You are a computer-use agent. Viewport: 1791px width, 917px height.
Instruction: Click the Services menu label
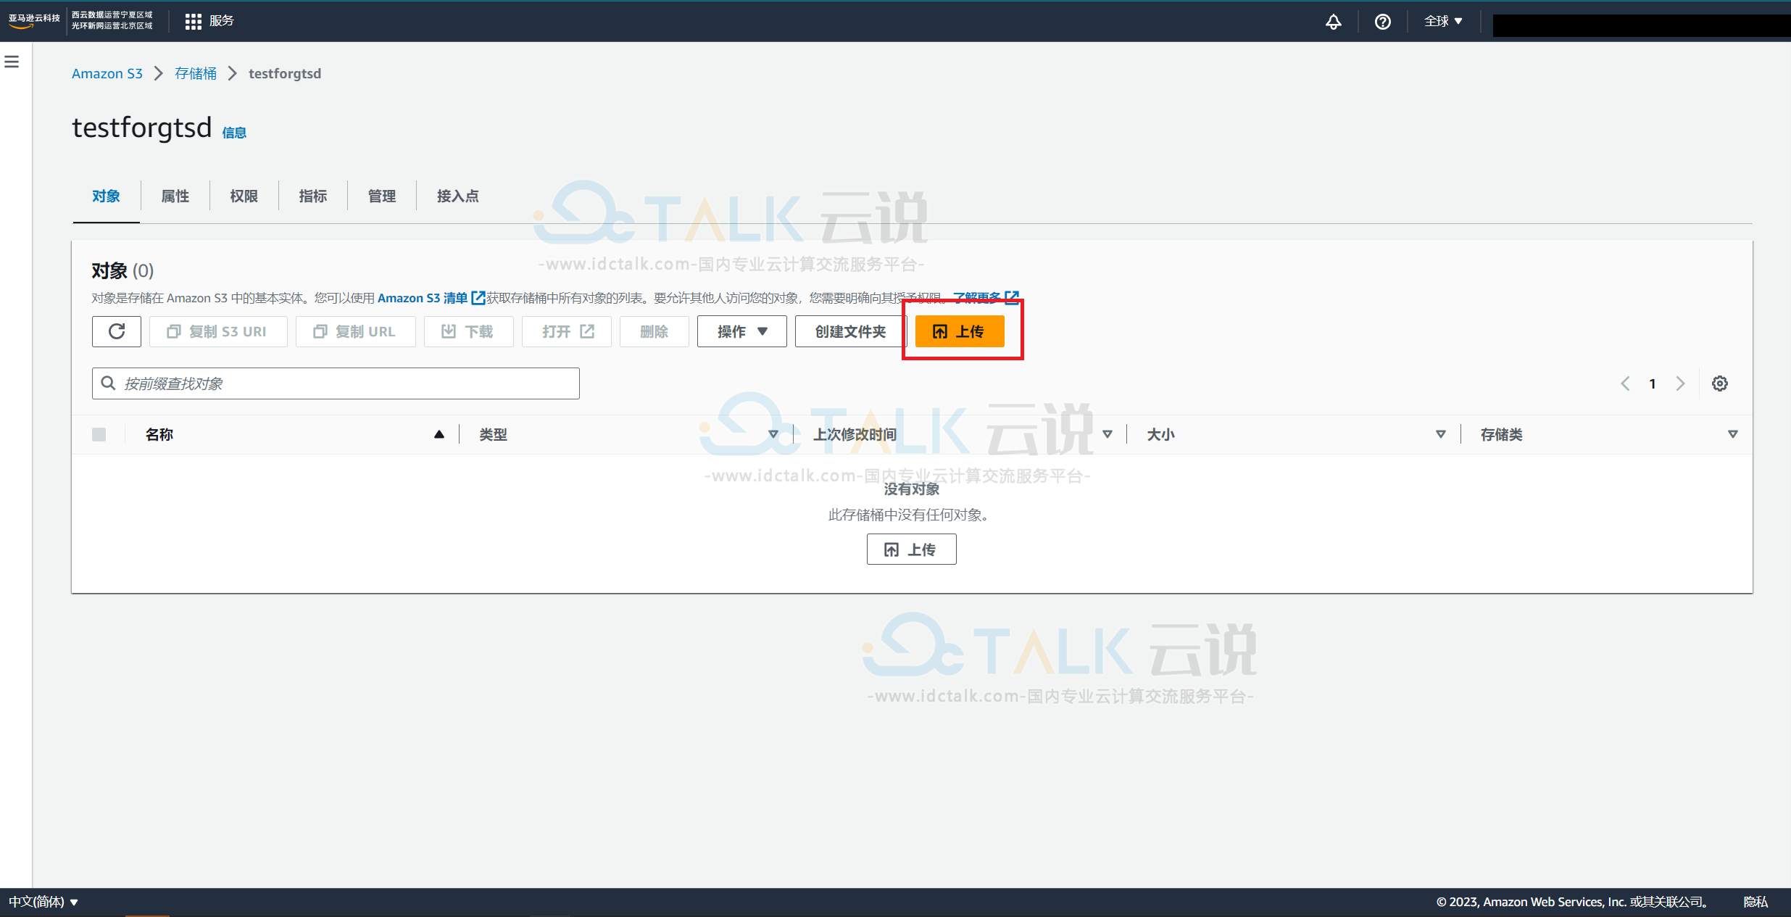click(x=222, y=21)
